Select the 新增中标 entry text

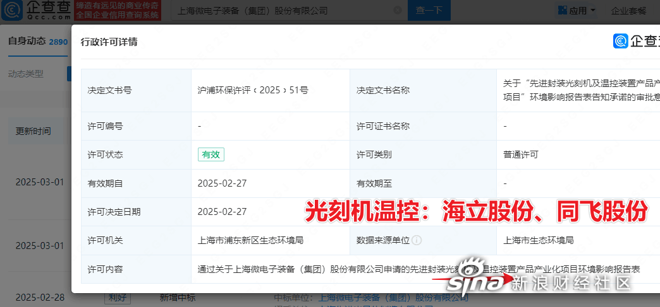coord(178,298)
